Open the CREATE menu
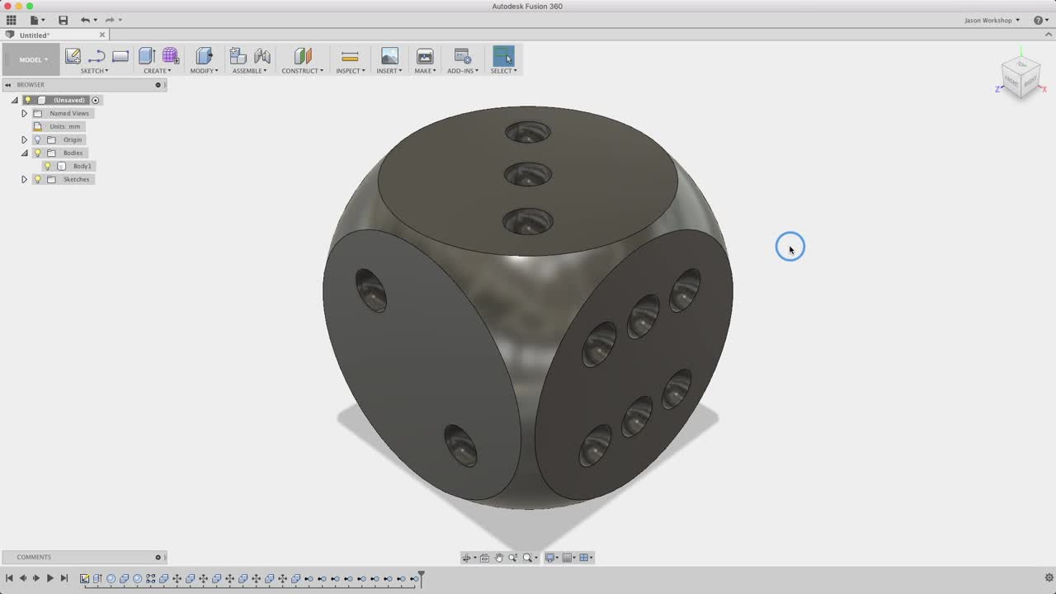 [x=158, y=71]
